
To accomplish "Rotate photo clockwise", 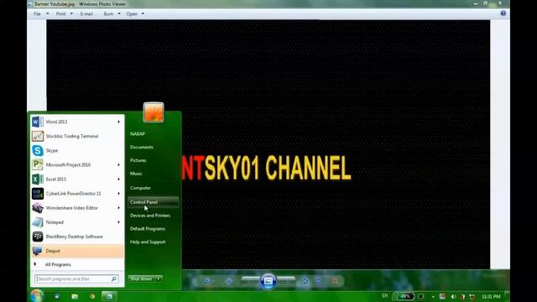I will [318, 281].
